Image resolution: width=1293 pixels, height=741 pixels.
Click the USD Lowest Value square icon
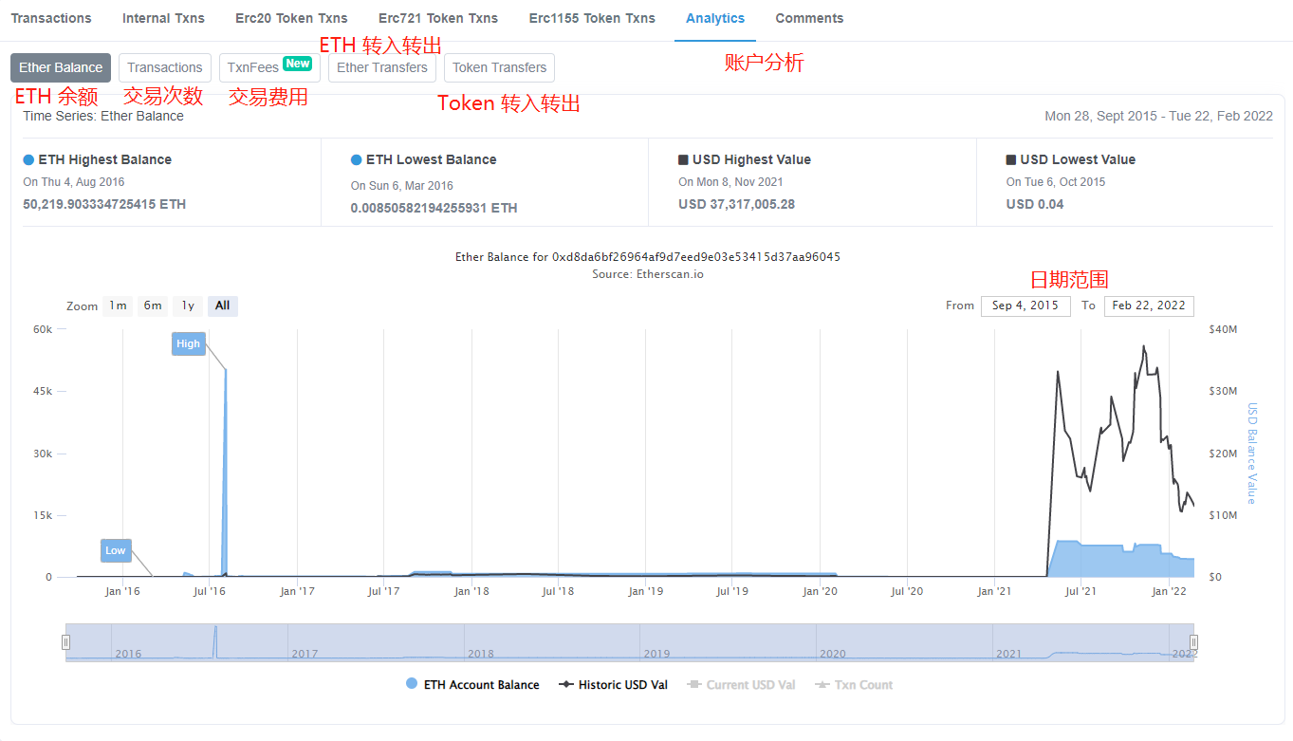click(x=1011, y=159)
